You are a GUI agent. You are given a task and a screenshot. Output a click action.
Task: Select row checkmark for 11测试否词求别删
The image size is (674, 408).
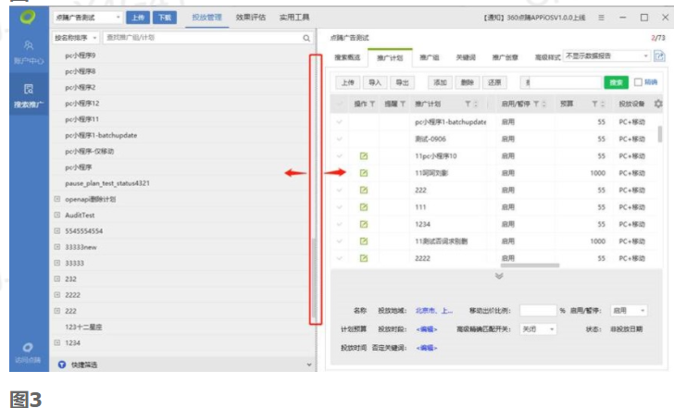coord(340,241)
